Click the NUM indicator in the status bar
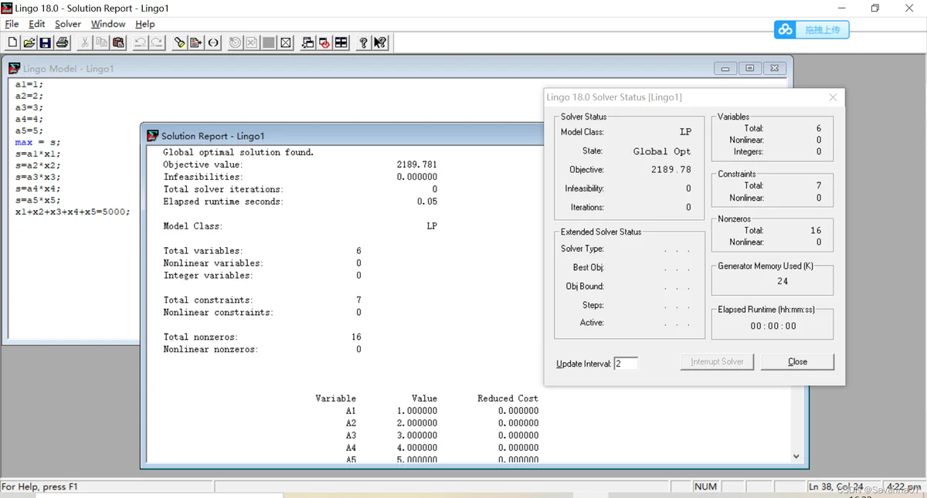Image resolution: width=927 pixels, height=498 pixels. click(x=706, y=487)
